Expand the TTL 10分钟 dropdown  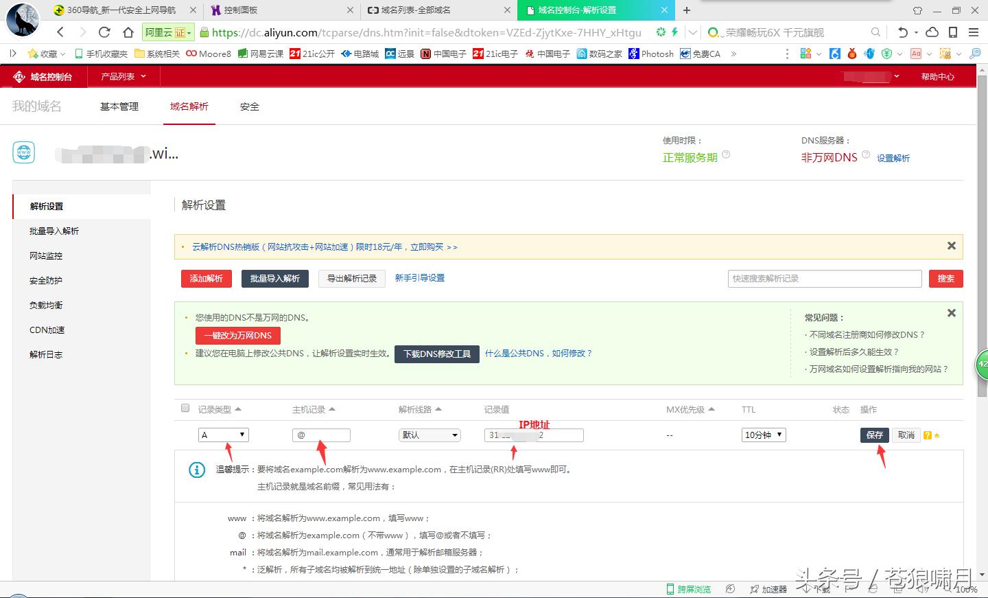tap(763, 435)
